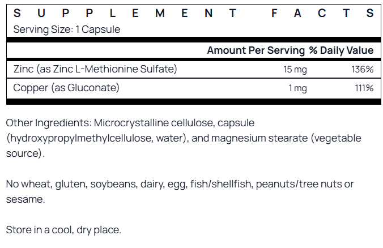Select the Copper (as Gluconate) row label
Screen dimensions: 383x248
[66, 88]
